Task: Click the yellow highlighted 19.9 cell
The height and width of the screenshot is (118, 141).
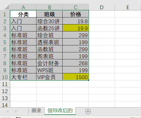Action: (x=76, y=28)
